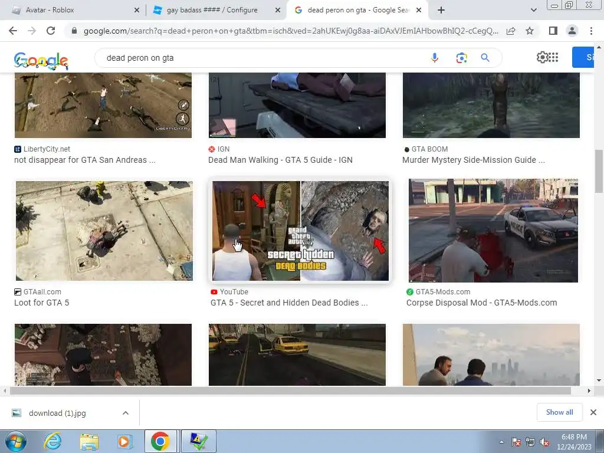Open the yellow taxi street image
This screenshot has width=604, height=453.
(297, 354)
